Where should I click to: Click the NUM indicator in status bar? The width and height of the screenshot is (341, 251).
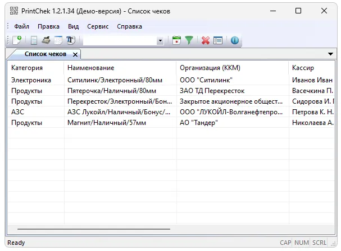pyautogui.click(x=302, y=243)
